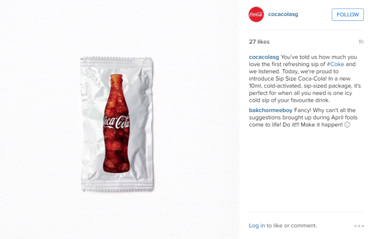Visit bakchormeeboy's profile
Image resolution: width=373 pixels, height=239 pixels.
[x=271, y=110]
